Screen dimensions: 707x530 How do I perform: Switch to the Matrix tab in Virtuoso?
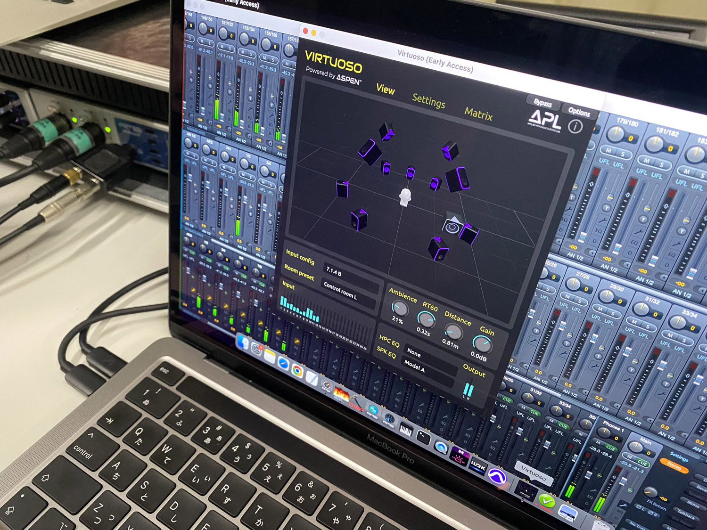(x=478, y=114)
